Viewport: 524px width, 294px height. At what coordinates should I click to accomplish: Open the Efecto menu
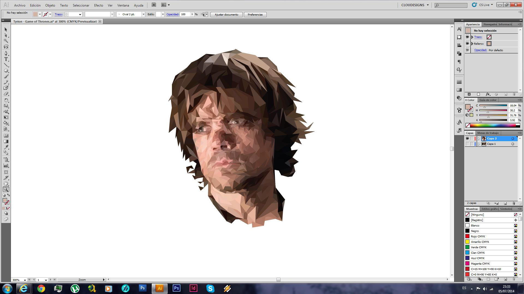tap(99, 5)
